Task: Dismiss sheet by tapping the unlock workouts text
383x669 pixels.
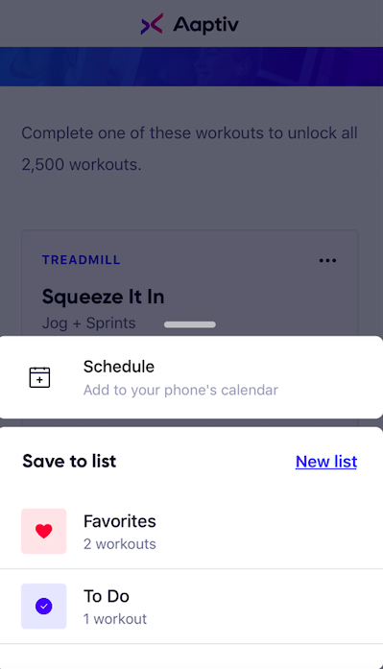Action: click(x=189, y=149)
